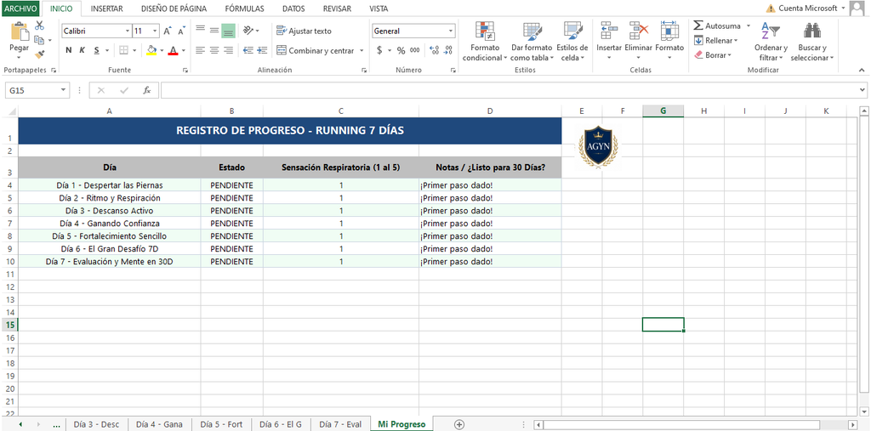
Task: Decrease font size with the smaller A
Action: (181, 31)
